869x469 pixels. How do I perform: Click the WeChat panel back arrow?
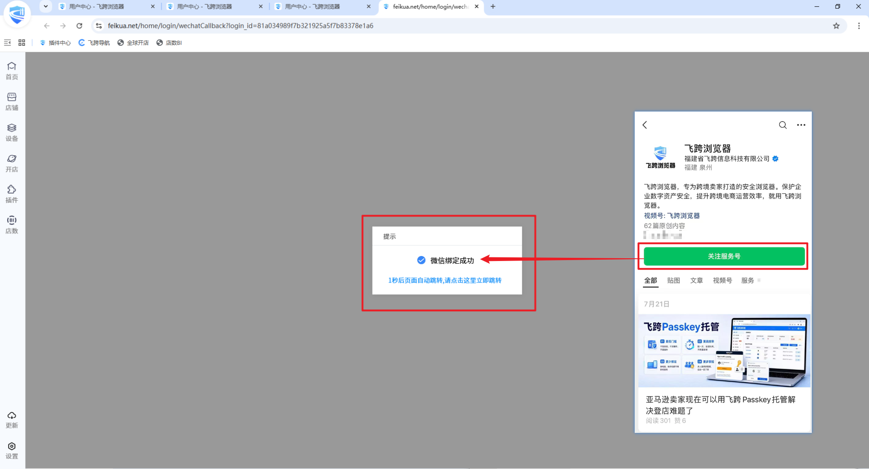645,125
